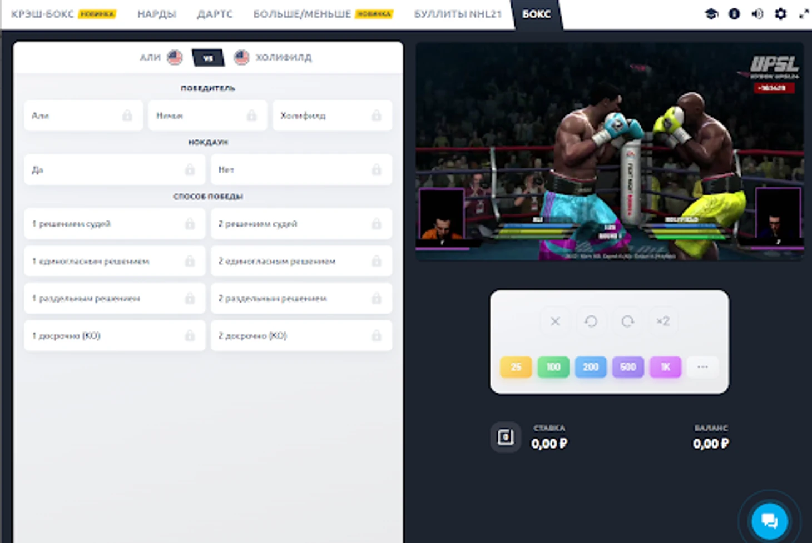Choose 2 раздельным решением

click(x=301, y=298)
